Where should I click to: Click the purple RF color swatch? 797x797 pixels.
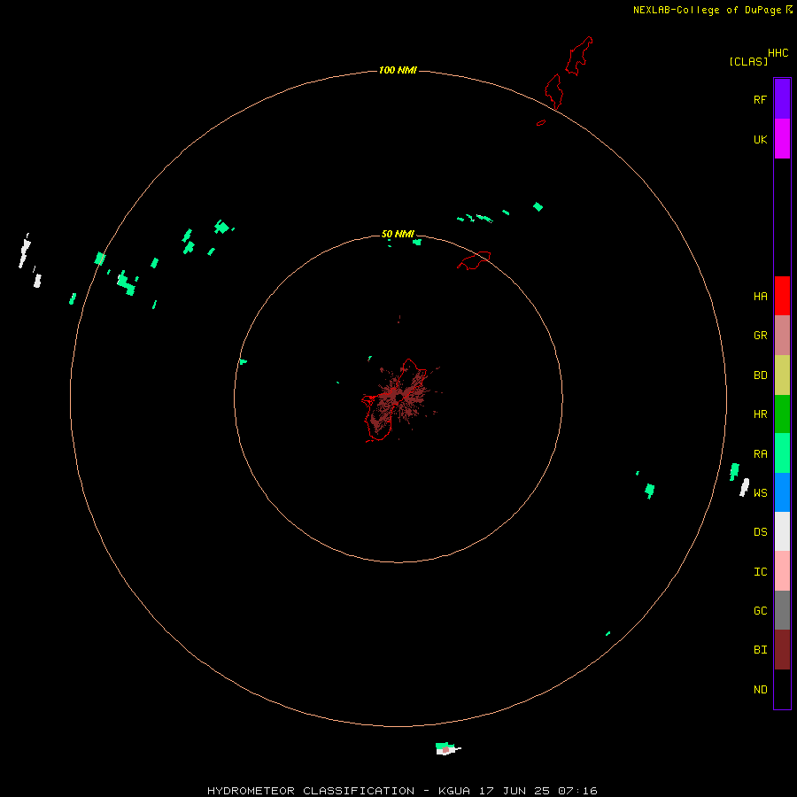[x=782, y=99]
